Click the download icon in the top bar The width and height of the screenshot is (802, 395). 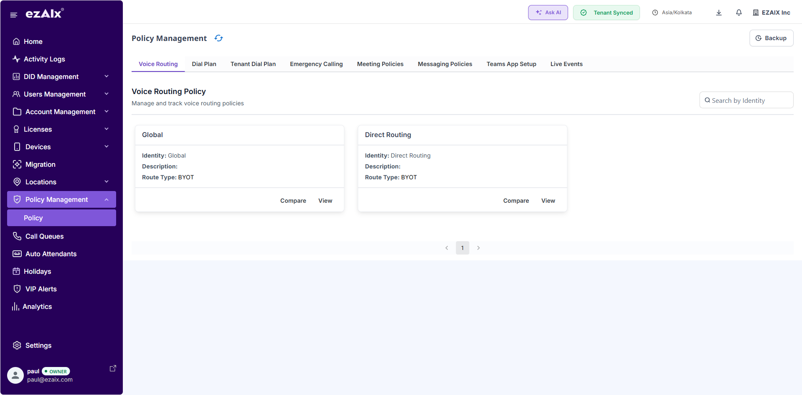click(718, 12)
